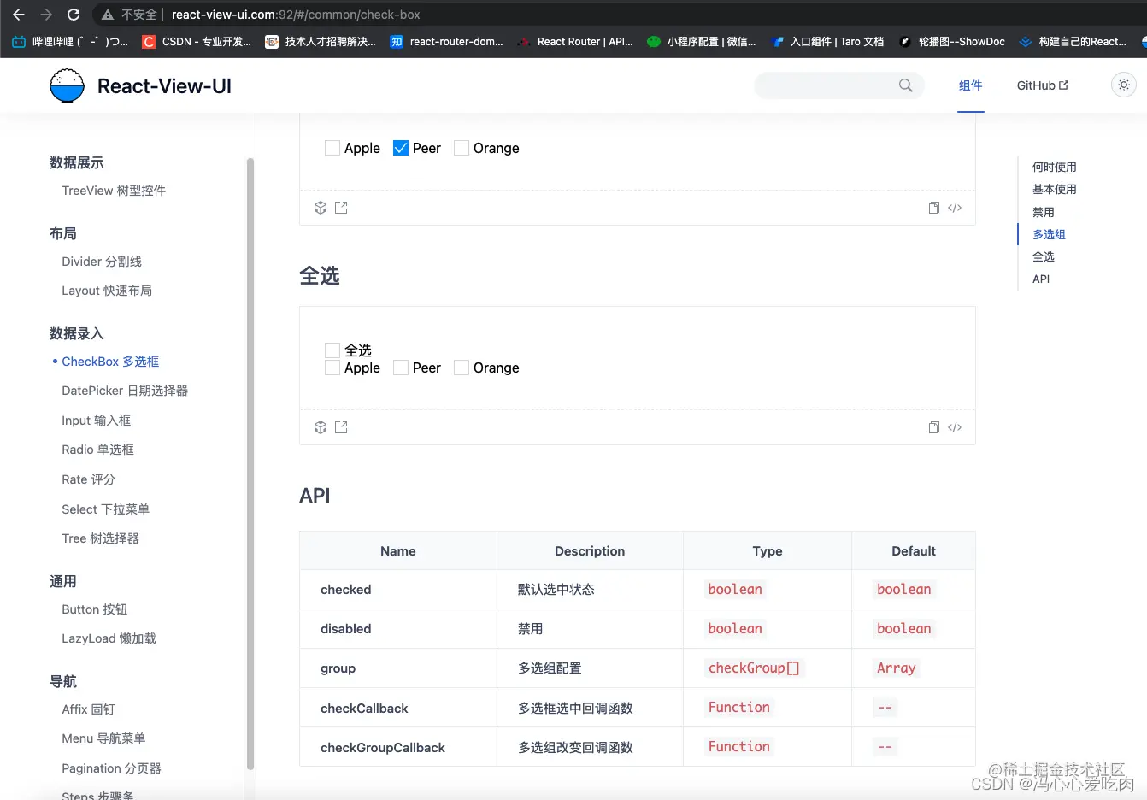This screenshot has height=800, width=1147.
Task: Open multi-select group demo in new window
Action: click(341, 208)
